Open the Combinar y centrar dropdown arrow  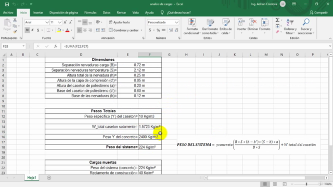click(x=142, y=30)
